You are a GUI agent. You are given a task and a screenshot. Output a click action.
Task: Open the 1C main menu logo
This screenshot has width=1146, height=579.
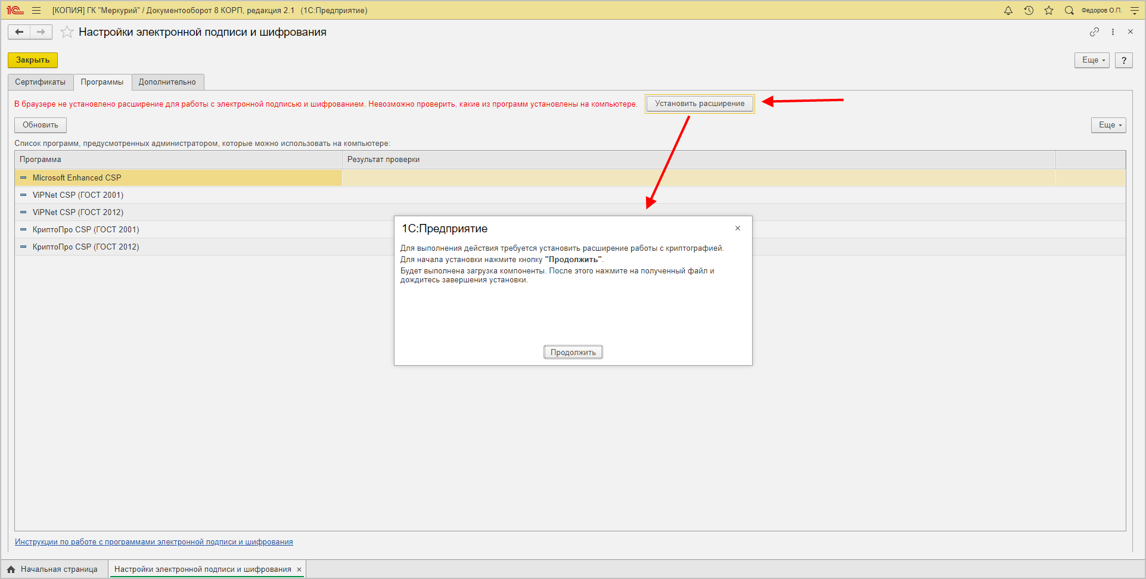15,10
